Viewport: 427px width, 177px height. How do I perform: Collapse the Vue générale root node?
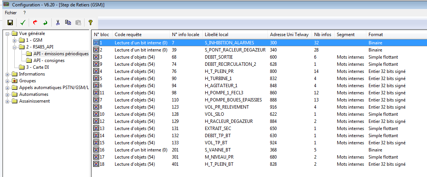coord(8,33)
